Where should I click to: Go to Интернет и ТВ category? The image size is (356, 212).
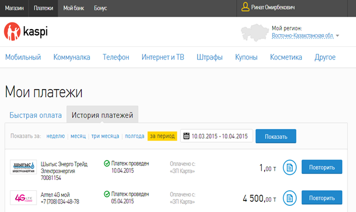pyautogui.click(x=163, y=57)
